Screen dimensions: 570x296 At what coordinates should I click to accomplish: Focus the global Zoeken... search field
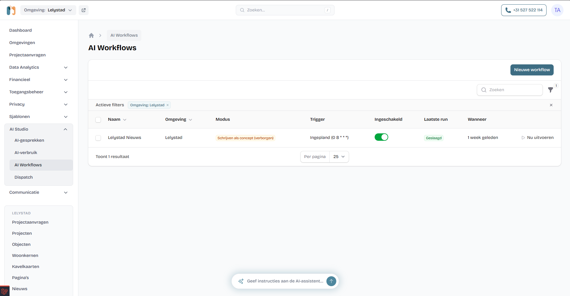(x=285, y=10)
